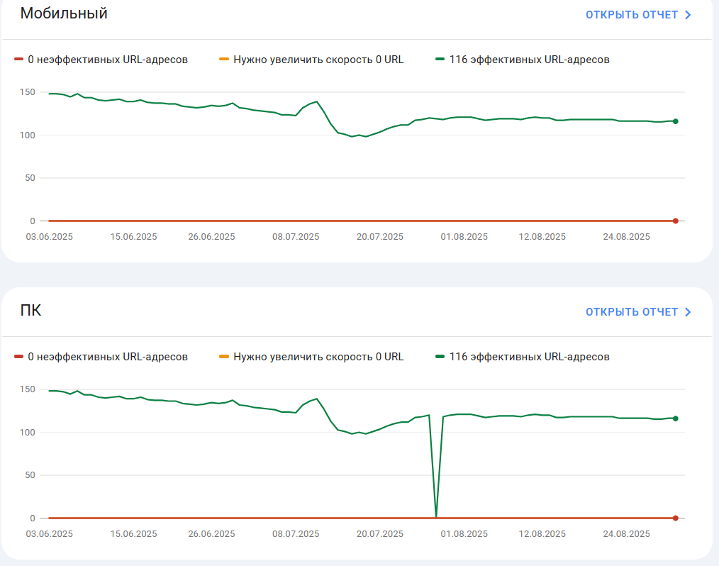Click '116 эффективных URL-адресов' label in Мобильный
The image size is (719, 566).
pyautogui.click(x=529, y=60)
